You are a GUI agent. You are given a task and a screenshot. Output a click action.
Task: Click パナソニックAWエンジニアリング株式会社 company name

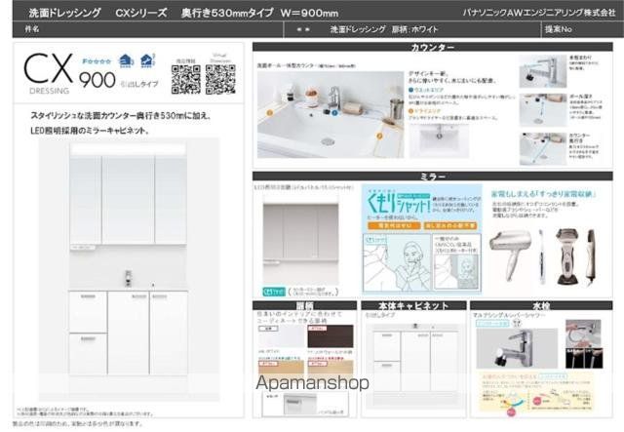point(539,13)
